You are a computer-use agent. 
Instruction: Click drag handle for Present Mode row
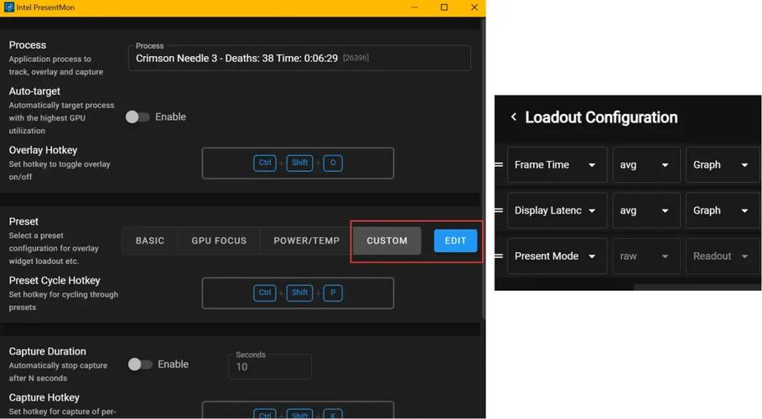pos(499,256)
